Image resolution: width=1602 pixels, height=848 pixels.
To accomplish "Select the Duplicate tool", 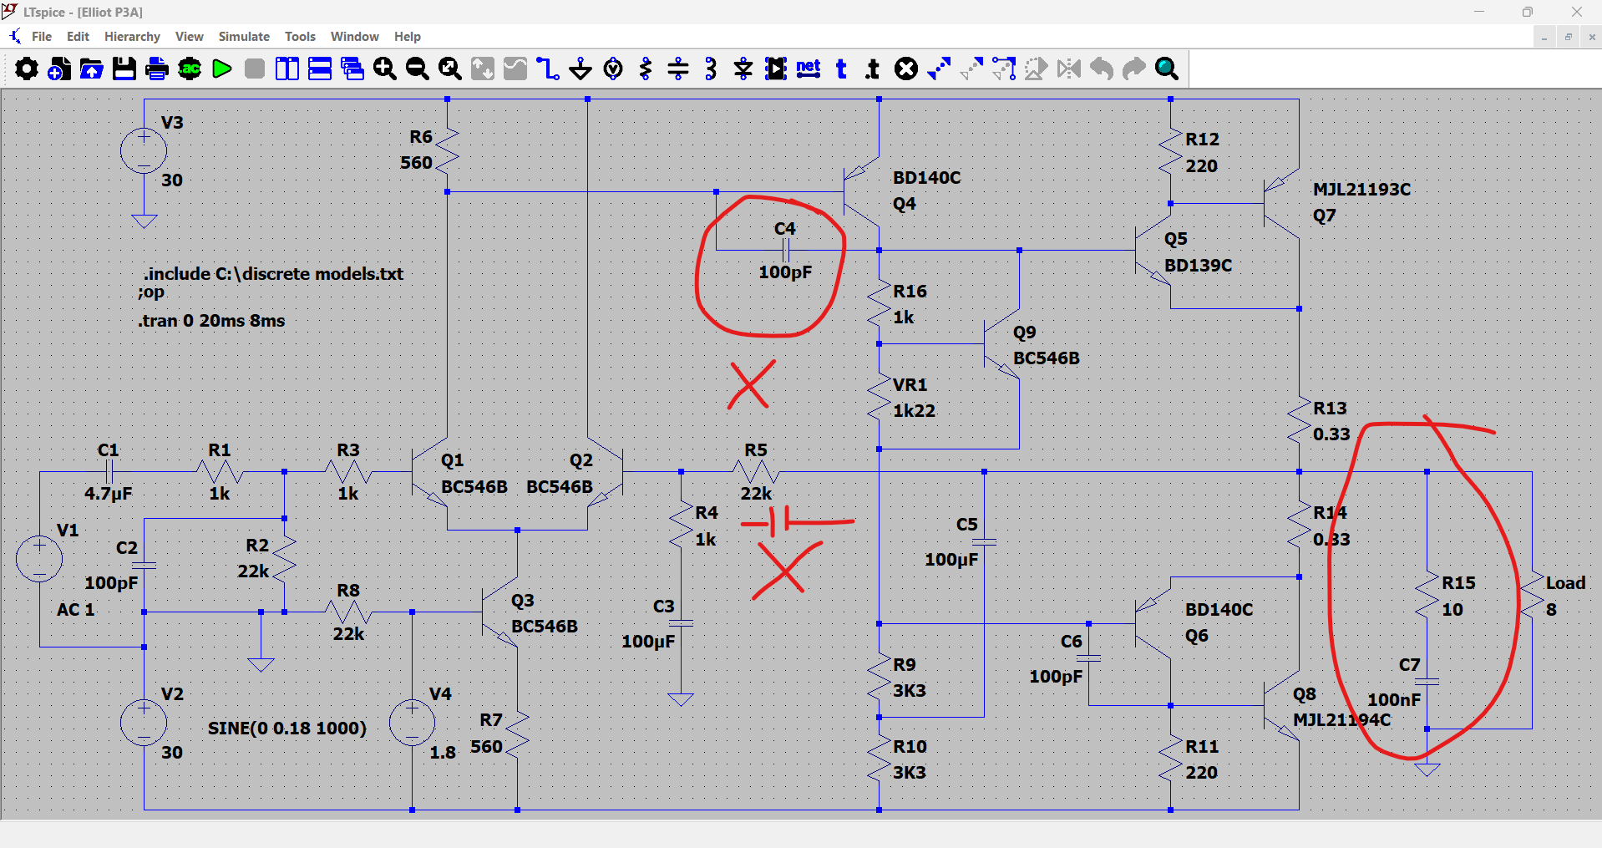I will tap(939, 69).
